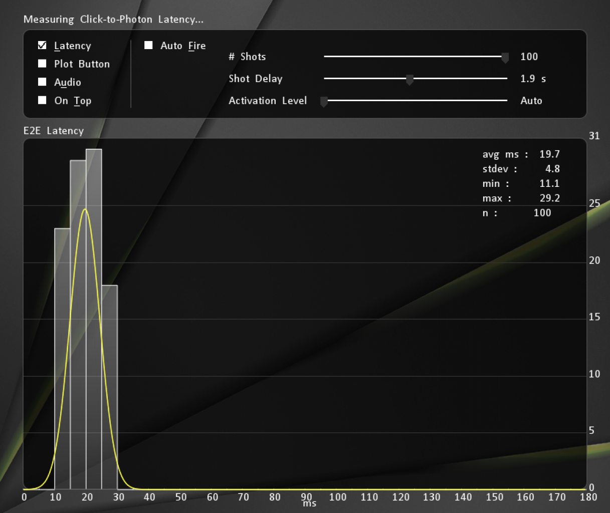Click the 'Measuring Click-to-Photon Latency...' title

(114, 20)
